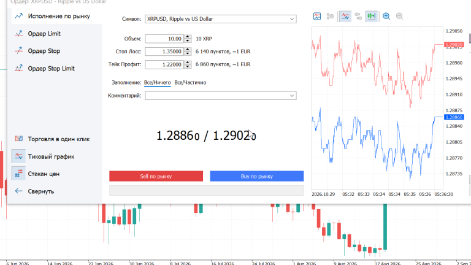This screenshot has height=265, width=471.
Task: Click Sell по рынку button
Action: pyautogui.click(x=156, y=176)
